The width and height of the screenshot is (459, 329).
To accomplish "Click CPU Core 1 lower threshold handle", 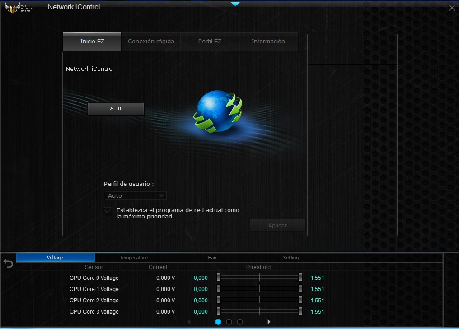I will (219, 289).
